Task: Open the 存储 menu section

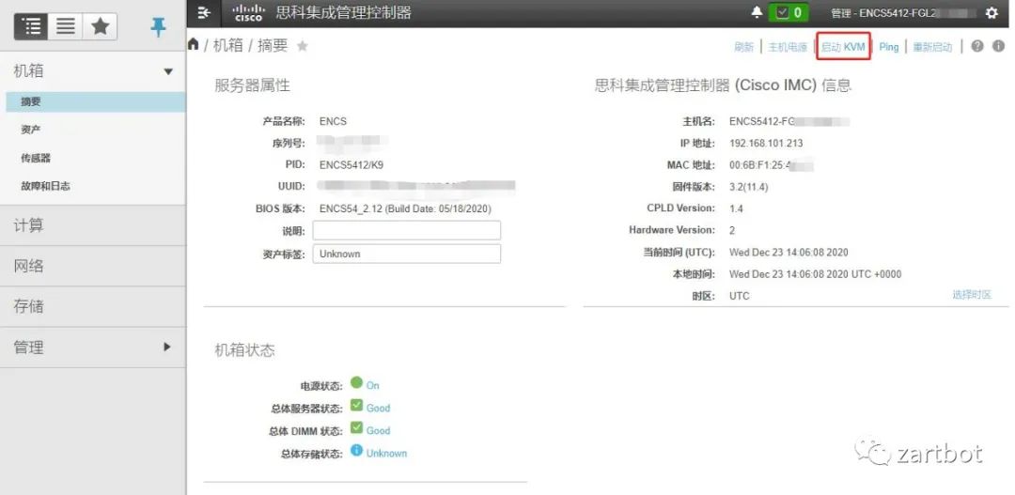Action: pyautogui.click(x=92, y=307)
